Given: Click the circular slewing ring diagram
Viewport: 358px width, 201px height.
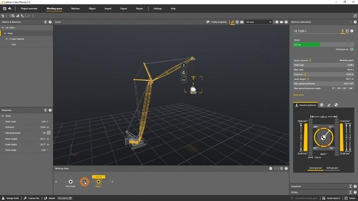Looking at the screenshot, I should point(323,137).
